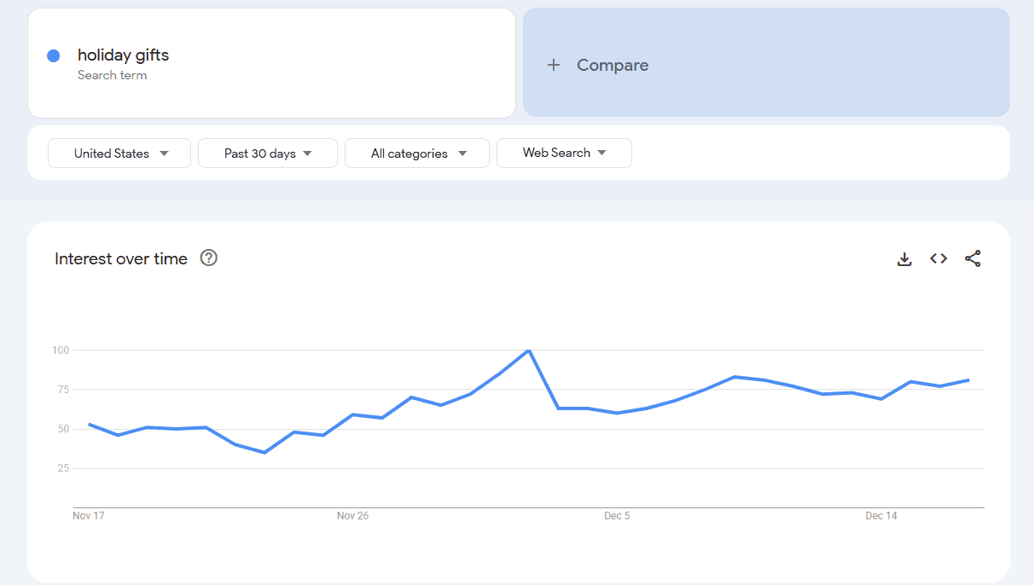Open the United States region dropdown

(119, 153)
